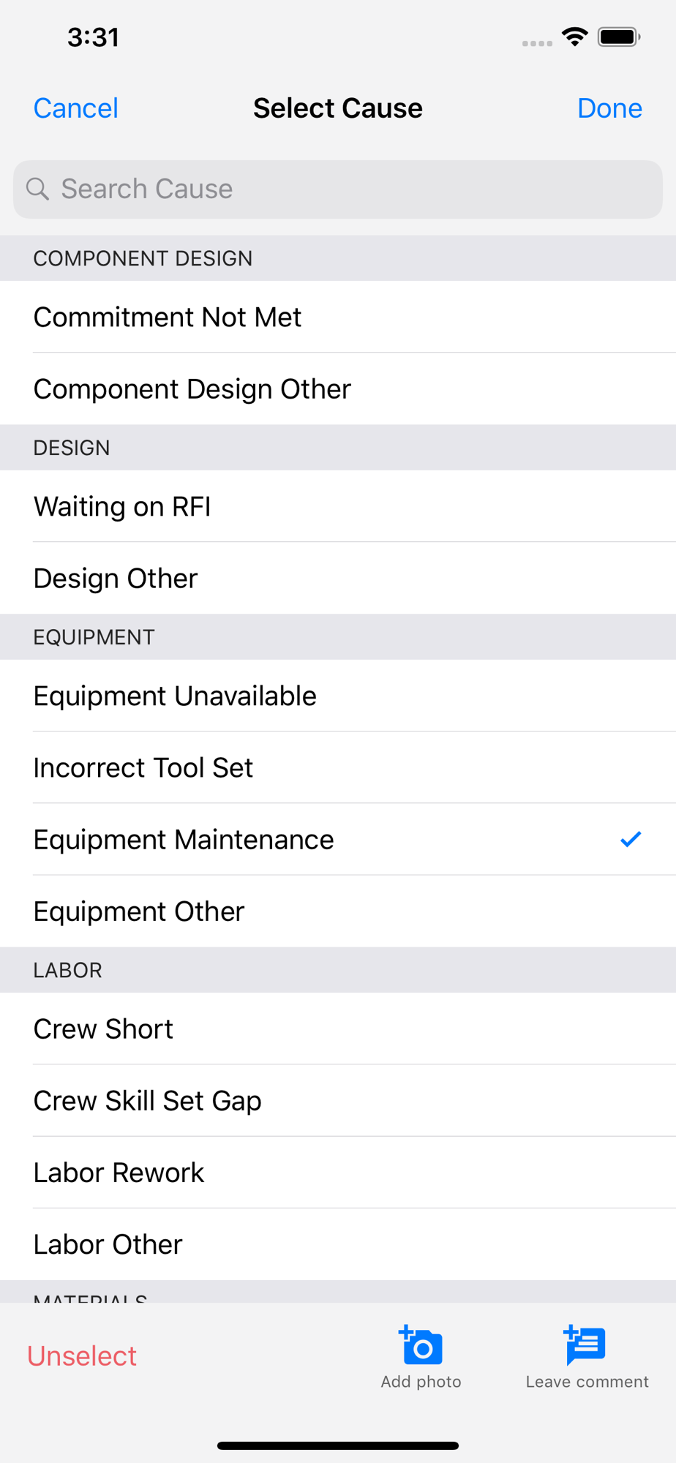Screen dimensions: 676x1463
Task: Tap the red Unselect button
Action: click(x=82, y=1355)
